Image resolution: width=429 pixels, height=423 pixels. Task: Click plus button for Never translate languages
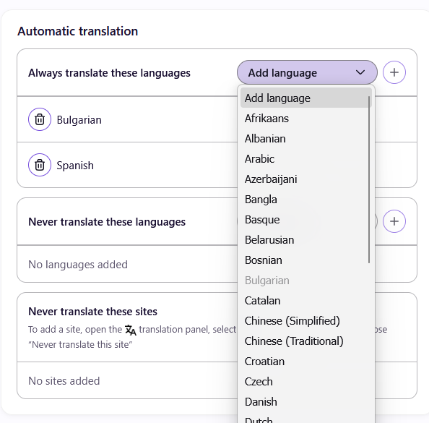click(x=394, y=221)
